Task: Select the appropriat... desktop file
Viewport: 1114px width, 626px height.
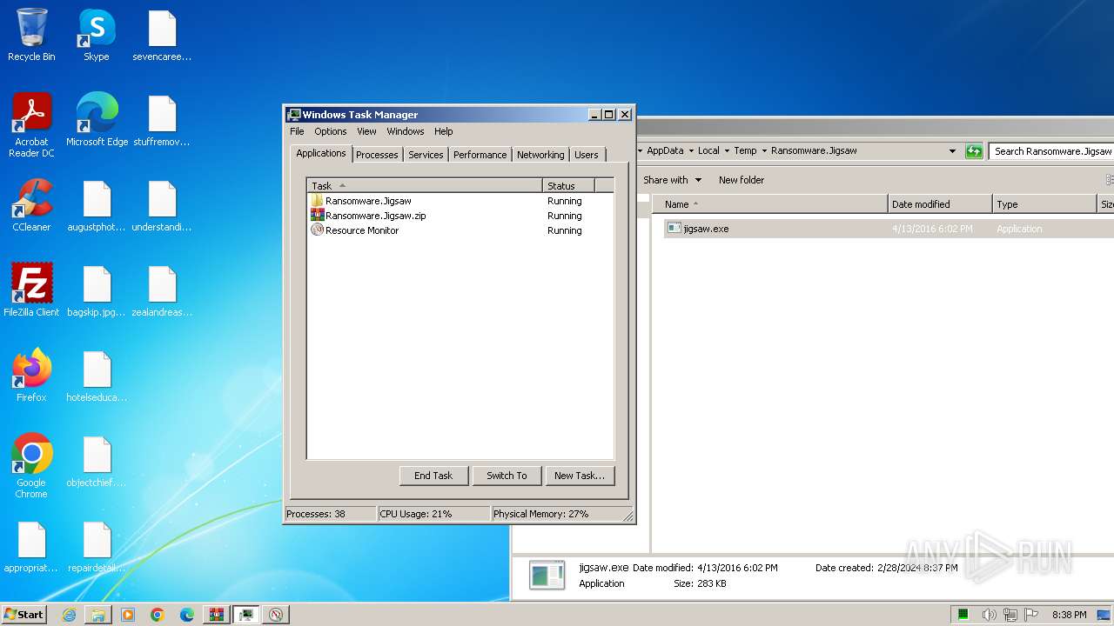Action: (x=31, y=546)
